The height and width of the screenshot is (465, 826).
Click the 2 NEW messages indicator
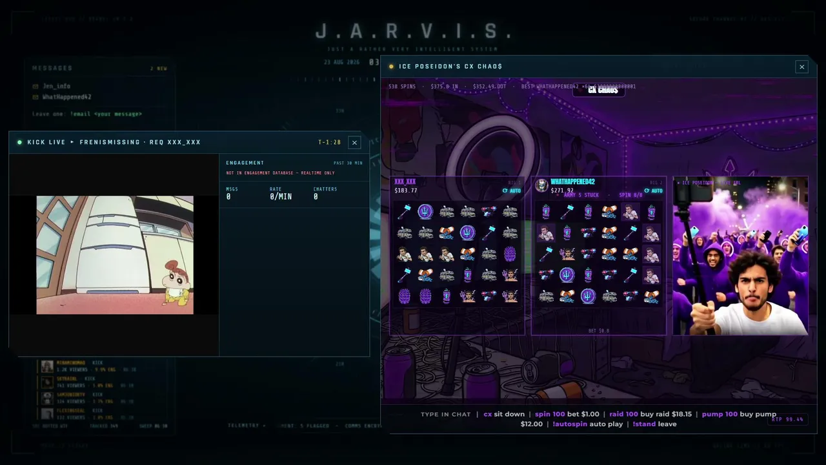point(158,68)
